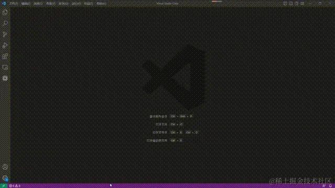Screen dimensions: 335x188
Task: Show errors and warnings count in status bar
Action: click(x=15, y=186)
